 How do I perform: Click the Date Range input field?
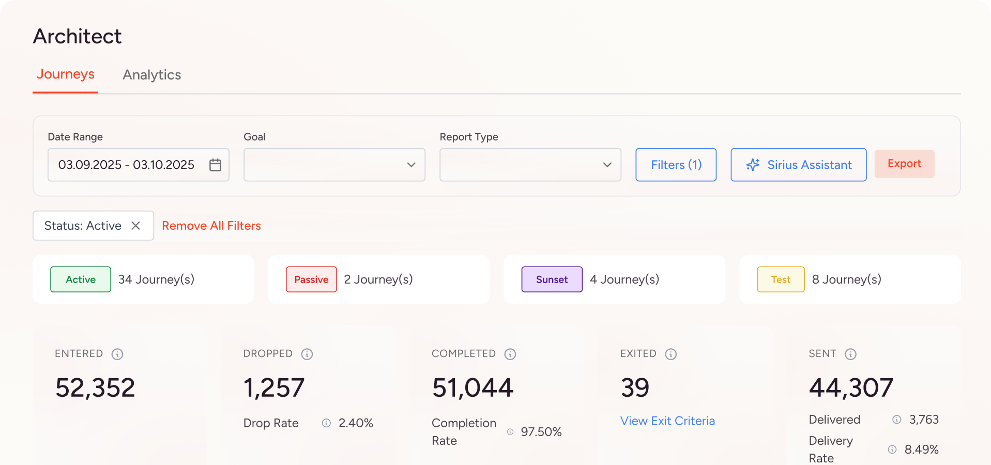pyautogui.click(x=127, y=165)
